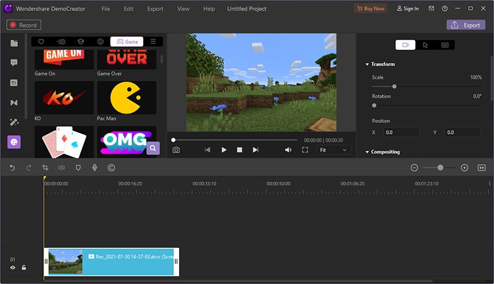
Task: Jump to the next frame
Action: click(x=256, y=150)
